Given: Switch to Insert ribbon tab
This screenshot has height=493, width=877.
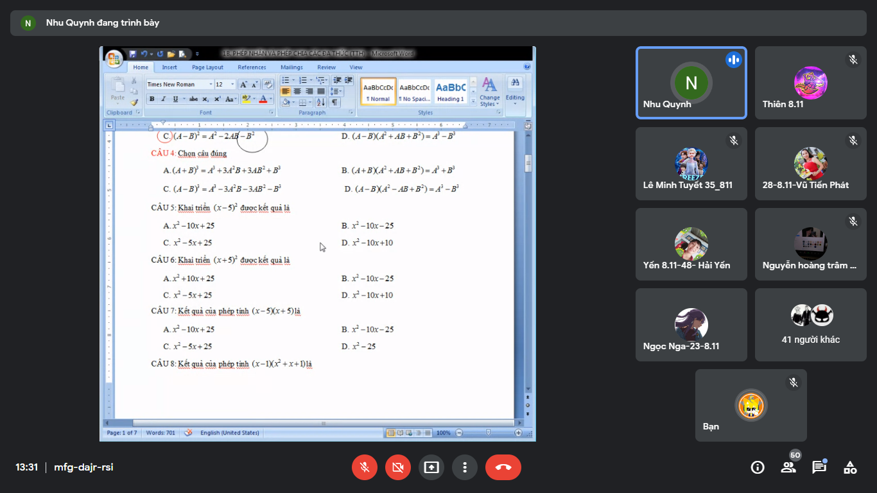Looking at the screenshot, I should pos(169,67).
